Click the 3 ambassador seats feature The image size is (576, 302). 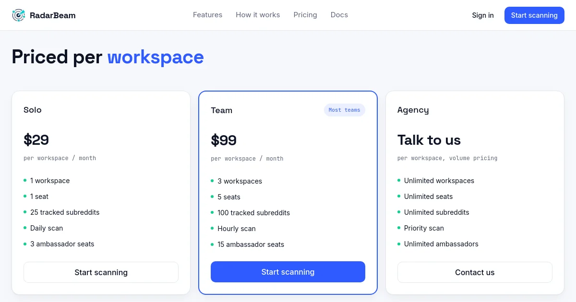click(62, 244)
